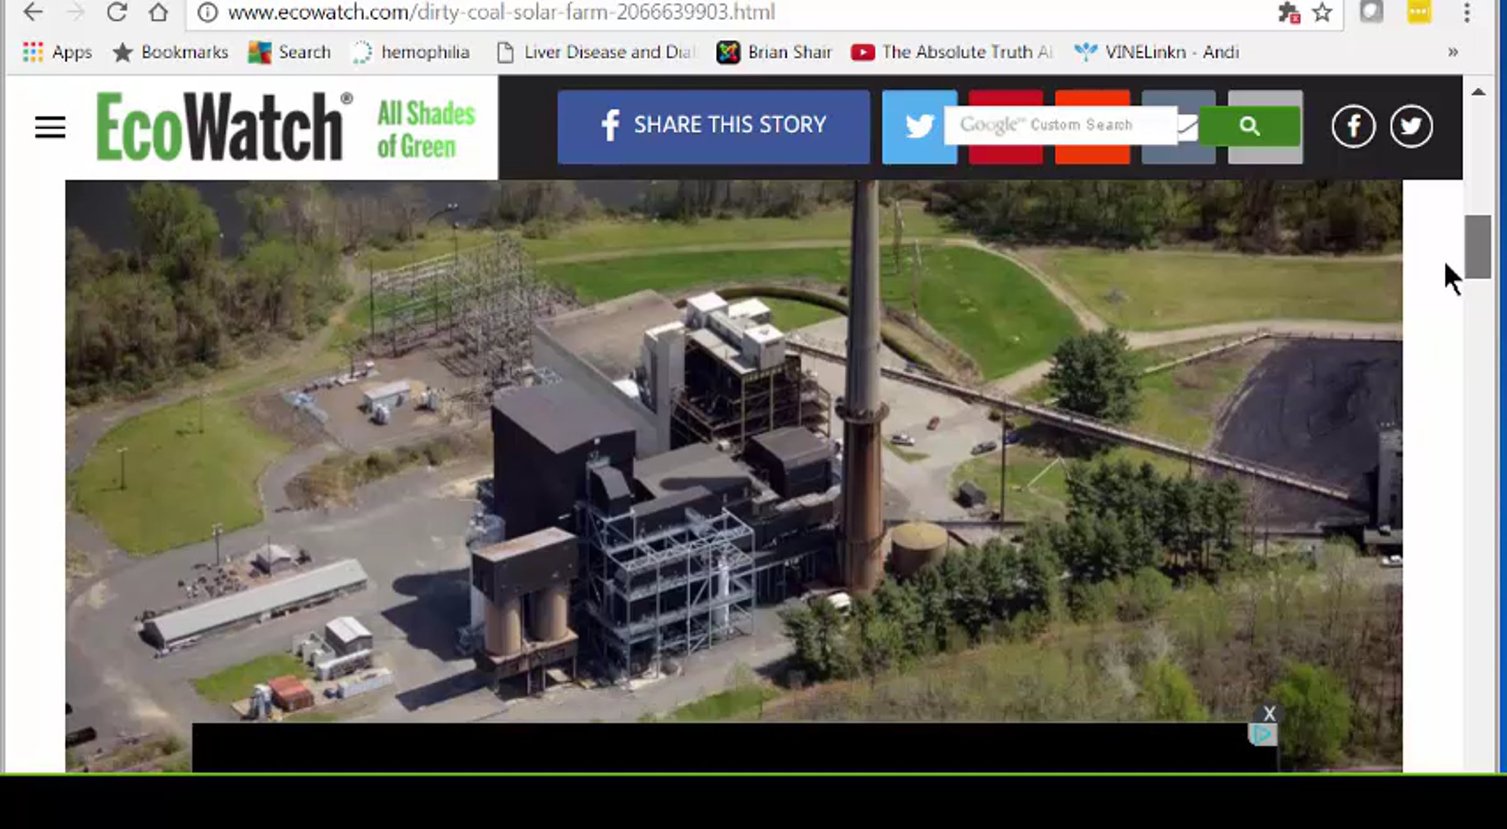
Task: Click the round Twitter icon in header
Action: (1411, 127)
